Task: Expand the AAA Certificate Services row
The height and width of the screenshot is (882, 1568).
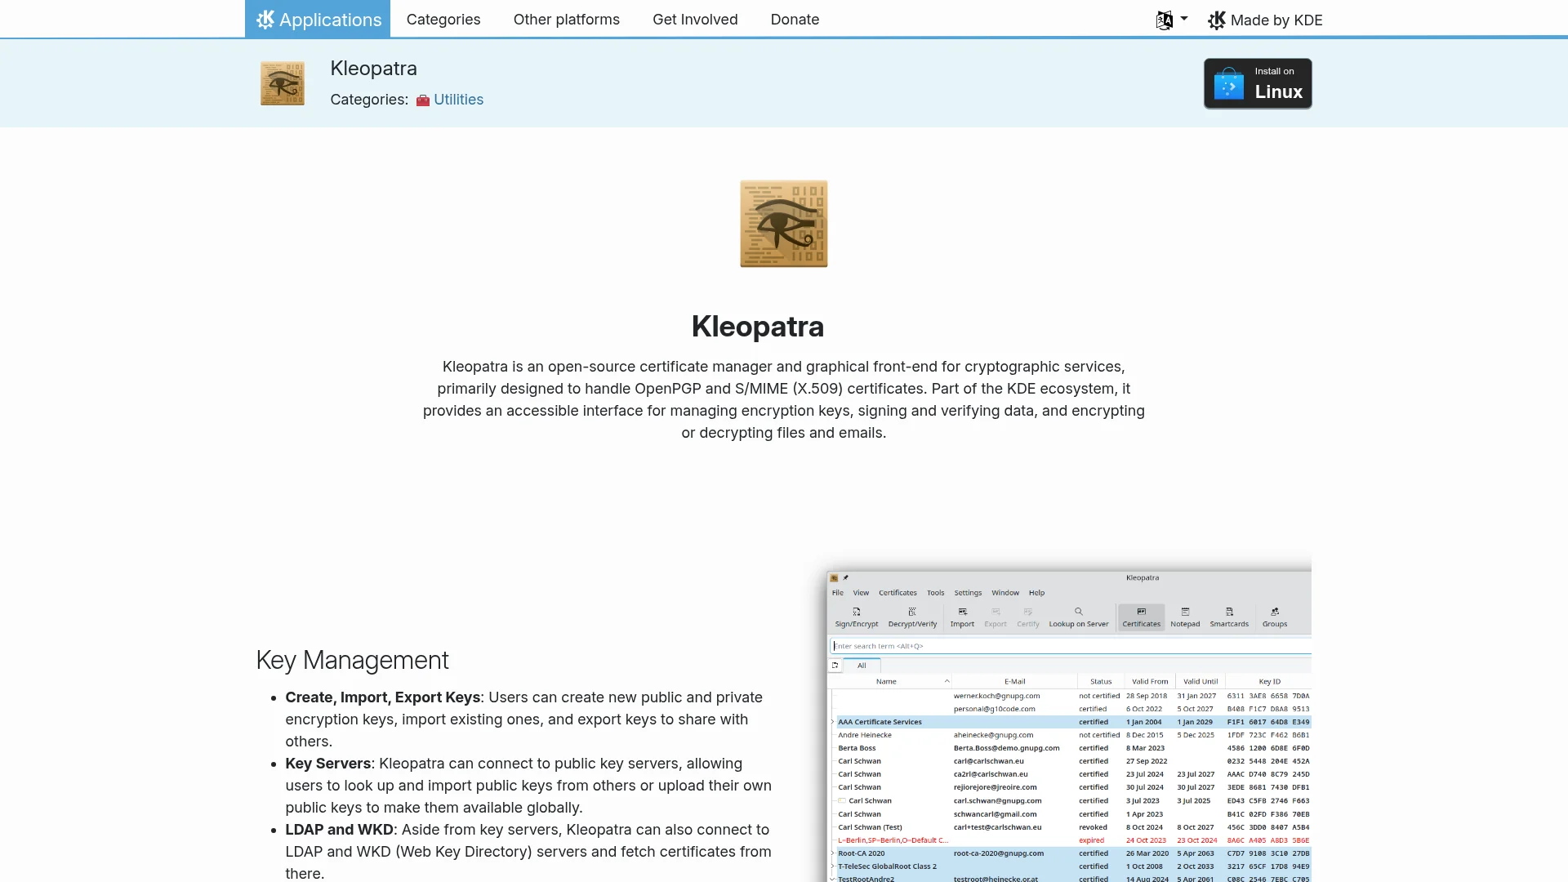Action: click(833, 722)
